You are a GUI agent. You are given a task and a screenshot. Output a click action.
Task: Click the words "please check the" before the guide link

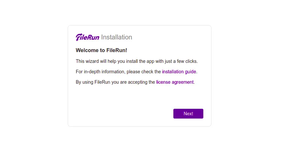coord(144,72)
